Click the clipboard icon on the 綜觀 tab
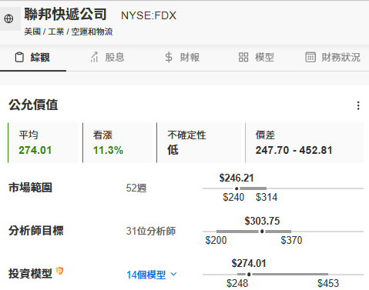369x290 pixels. tap(19, 57)
